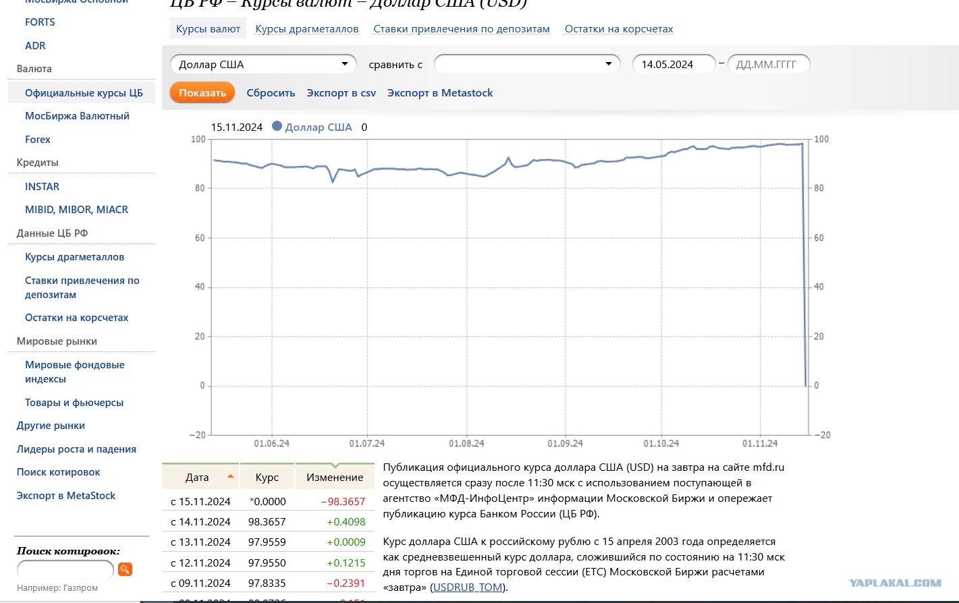Open the Доллар США currency dropdown
Image resolution: width=959 pixels, height=603 pixels.
pyautogui.click(x=263, y=64)
